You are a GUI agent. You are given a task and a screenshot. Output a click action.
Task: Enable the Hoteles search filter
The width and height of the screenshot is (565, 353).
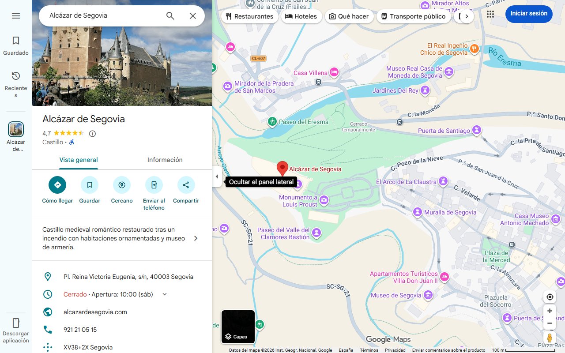[301, 16]
